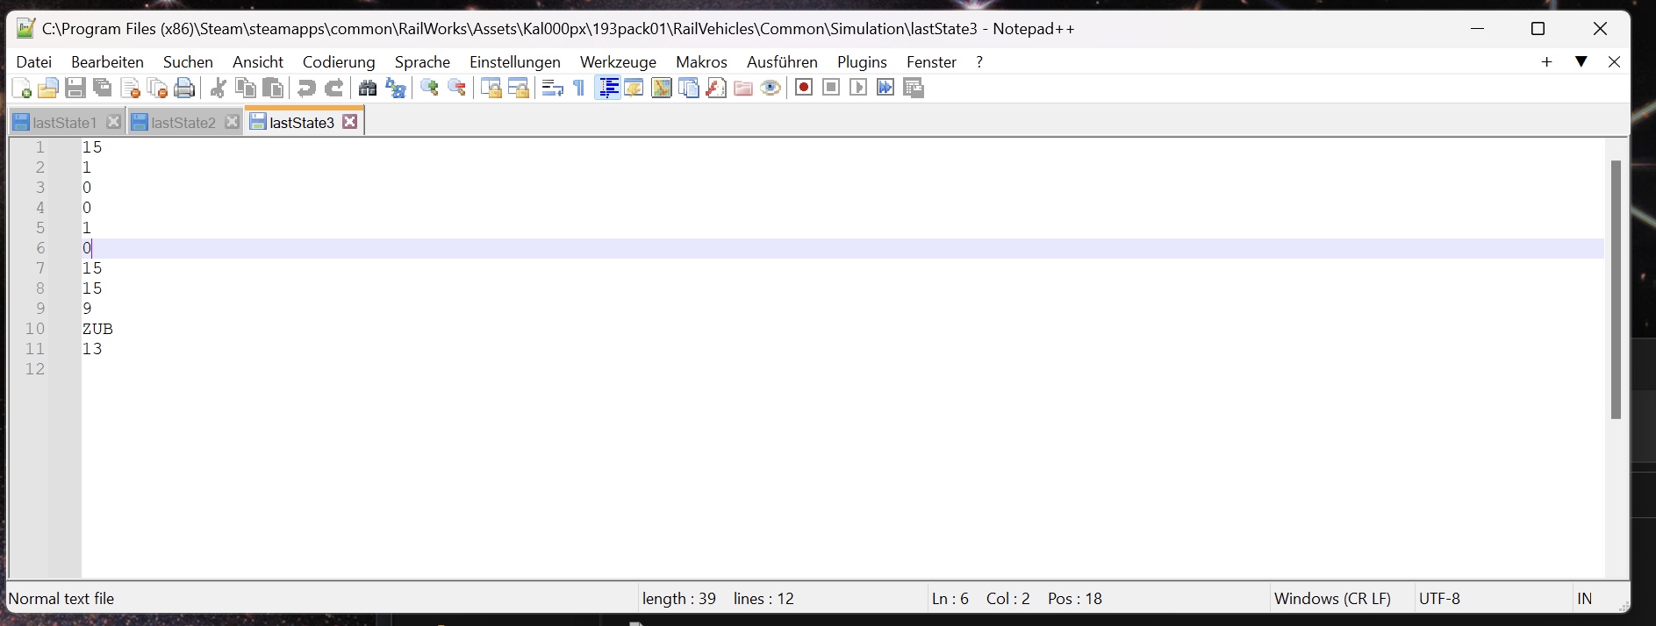This screenshot has height=626, width=1656.
Task: Zoom in with magnifier plus icon
Action: (x=429, y=88)
